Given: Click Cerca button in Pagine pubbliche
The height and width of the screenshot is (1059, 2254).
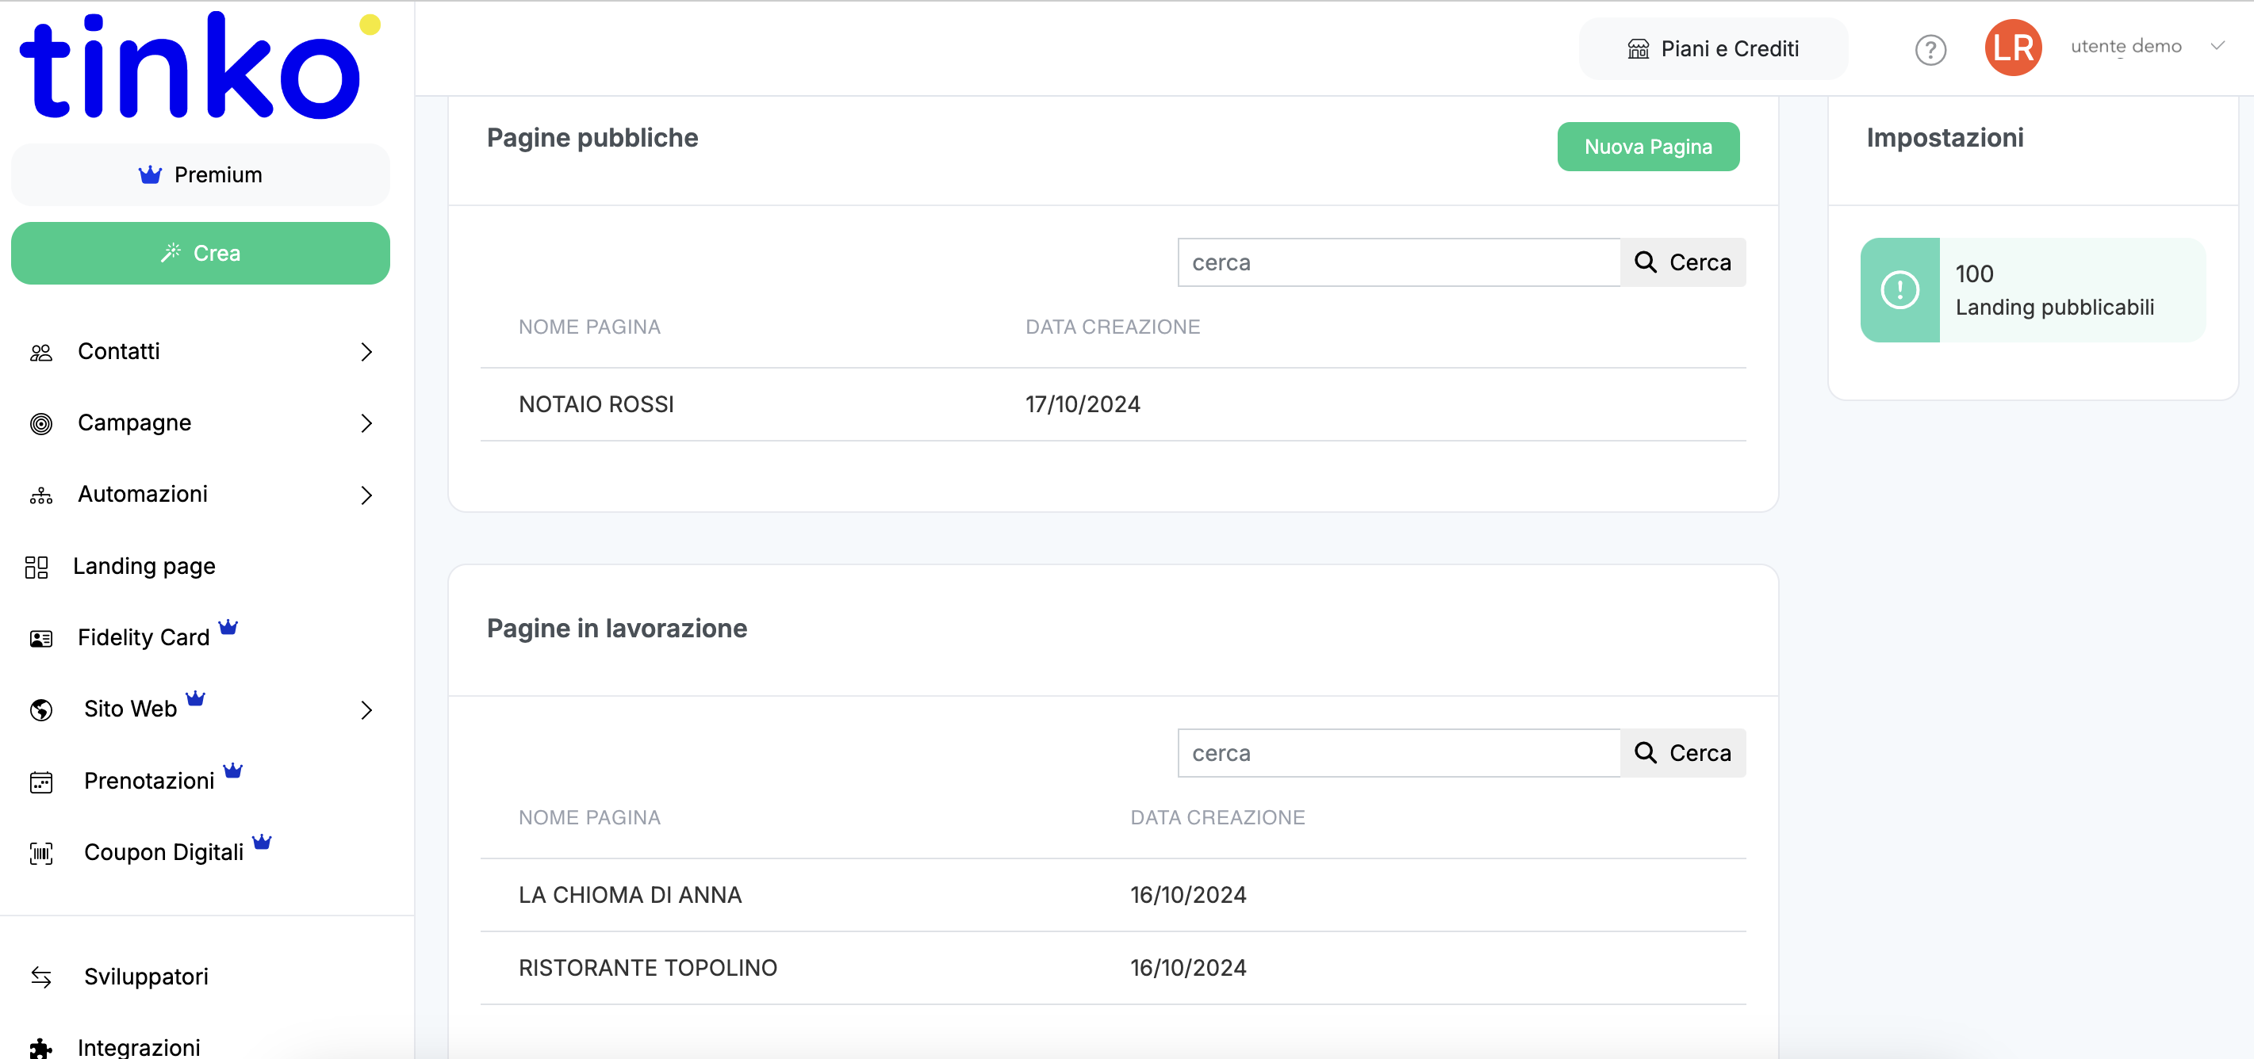Looking at the screenshot, I should (x=1683, y=262).
